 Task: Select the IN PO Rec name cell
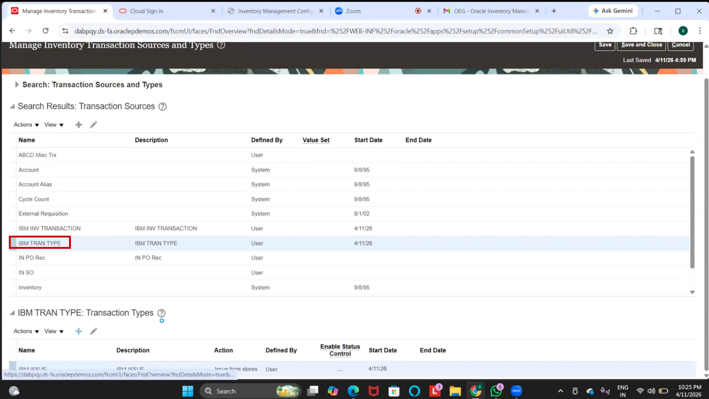click(x=32, y=258)
